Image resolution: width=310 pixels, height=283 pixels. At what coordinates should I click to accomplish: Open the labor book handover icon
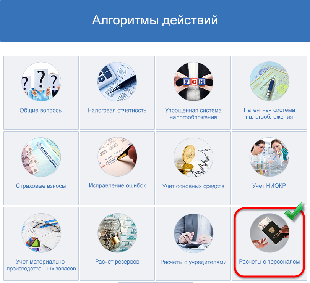pyautogui.click(x=269, y=233)
